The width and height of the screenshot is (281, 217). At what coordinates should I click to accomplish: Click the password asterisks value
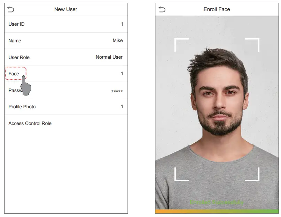tap(117, 91)
